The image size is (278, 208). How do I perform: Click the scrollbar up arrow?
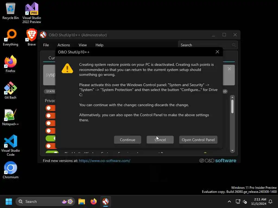pyautogui.click(x=232, y=97)
